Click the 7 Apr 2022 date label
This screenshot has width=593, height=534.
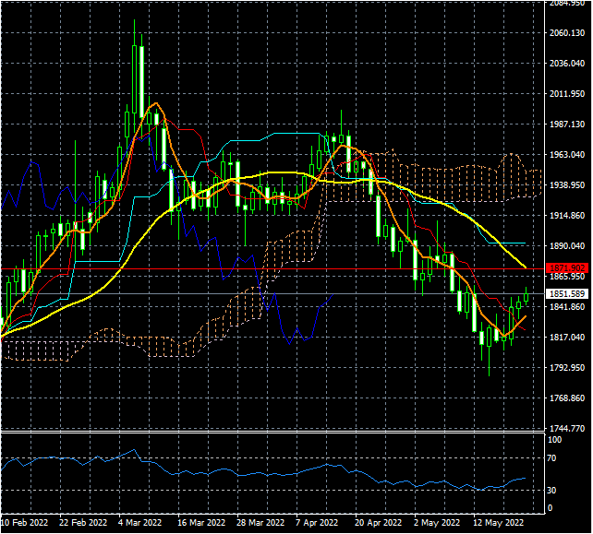click(317, 523)
